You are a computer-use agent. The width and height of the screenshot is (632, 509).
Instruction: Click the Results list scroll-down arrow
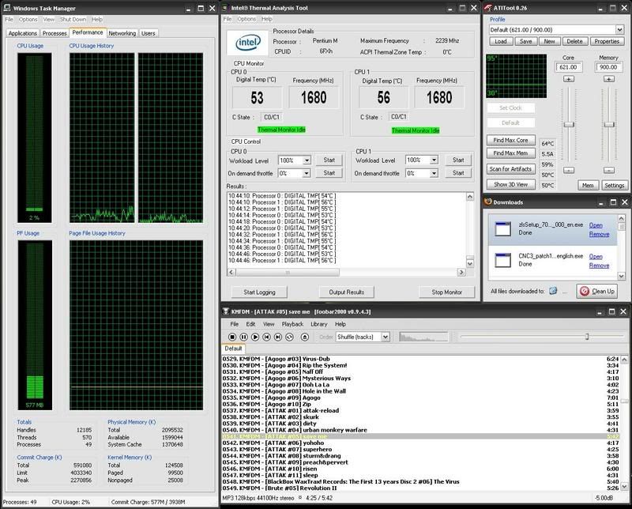(x=470, y=263)
